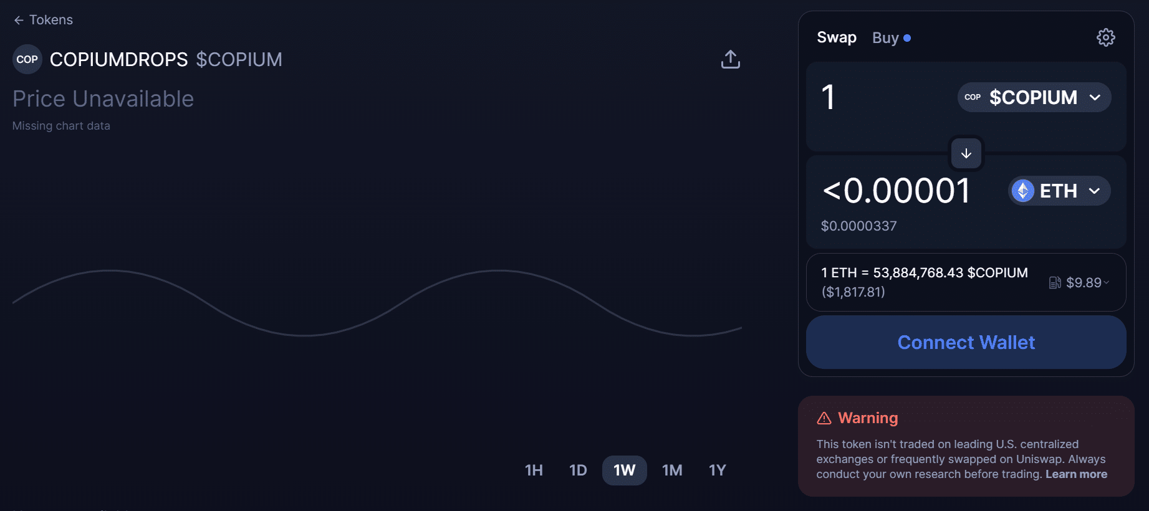This screenshot has width=1149, height=511.
Task: Go back to Tokens list
Action: pos(43,20)
